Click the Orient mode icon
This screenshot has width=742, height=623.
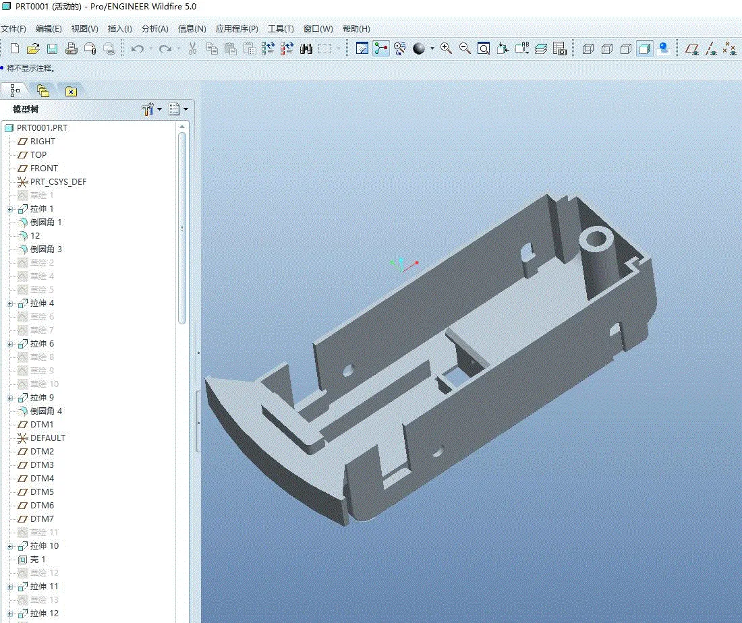coord(400,49)
